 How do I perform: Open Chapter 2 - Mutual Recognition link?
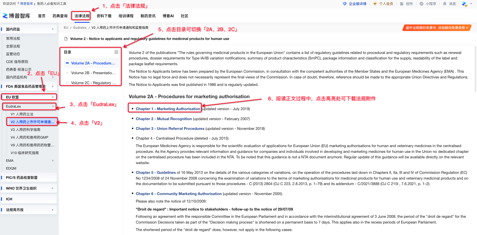tap(164, 119)
